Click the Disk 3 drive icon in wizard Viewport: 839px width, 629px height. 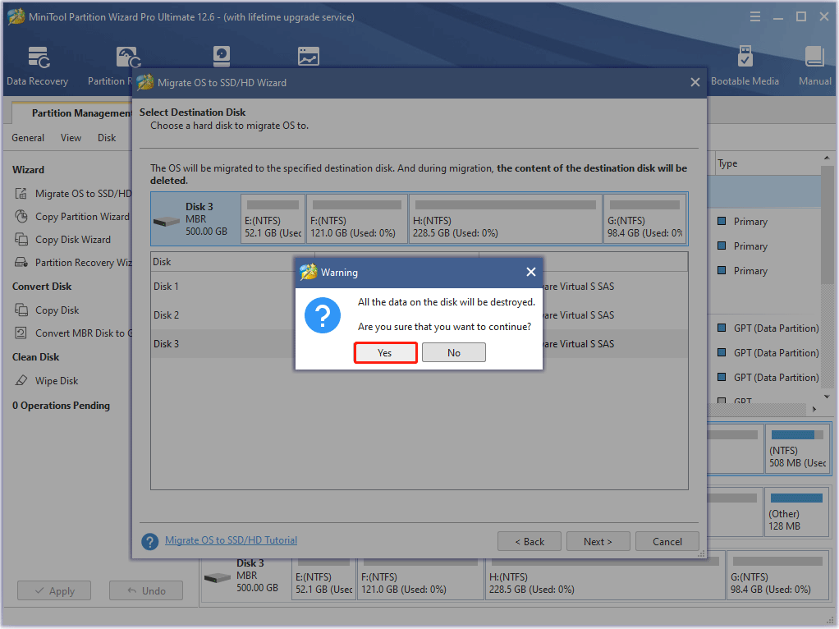pyautogui.click(x=167, y=221)
